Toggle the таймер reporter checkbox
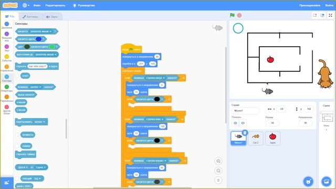The width and height of the screenshot is (336, 189). pos(17,146)
